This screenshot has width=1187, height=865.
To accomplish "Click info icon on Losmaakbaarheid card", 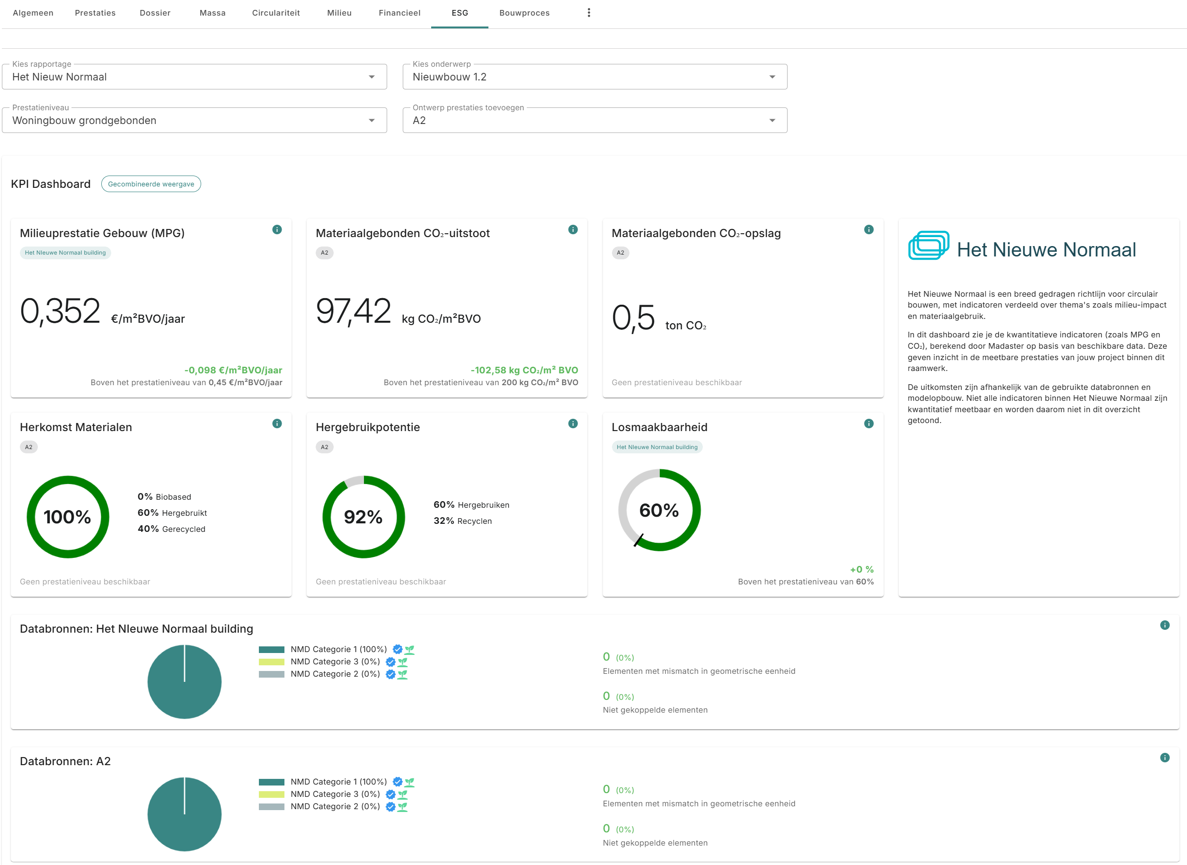I will click(868, 424).
